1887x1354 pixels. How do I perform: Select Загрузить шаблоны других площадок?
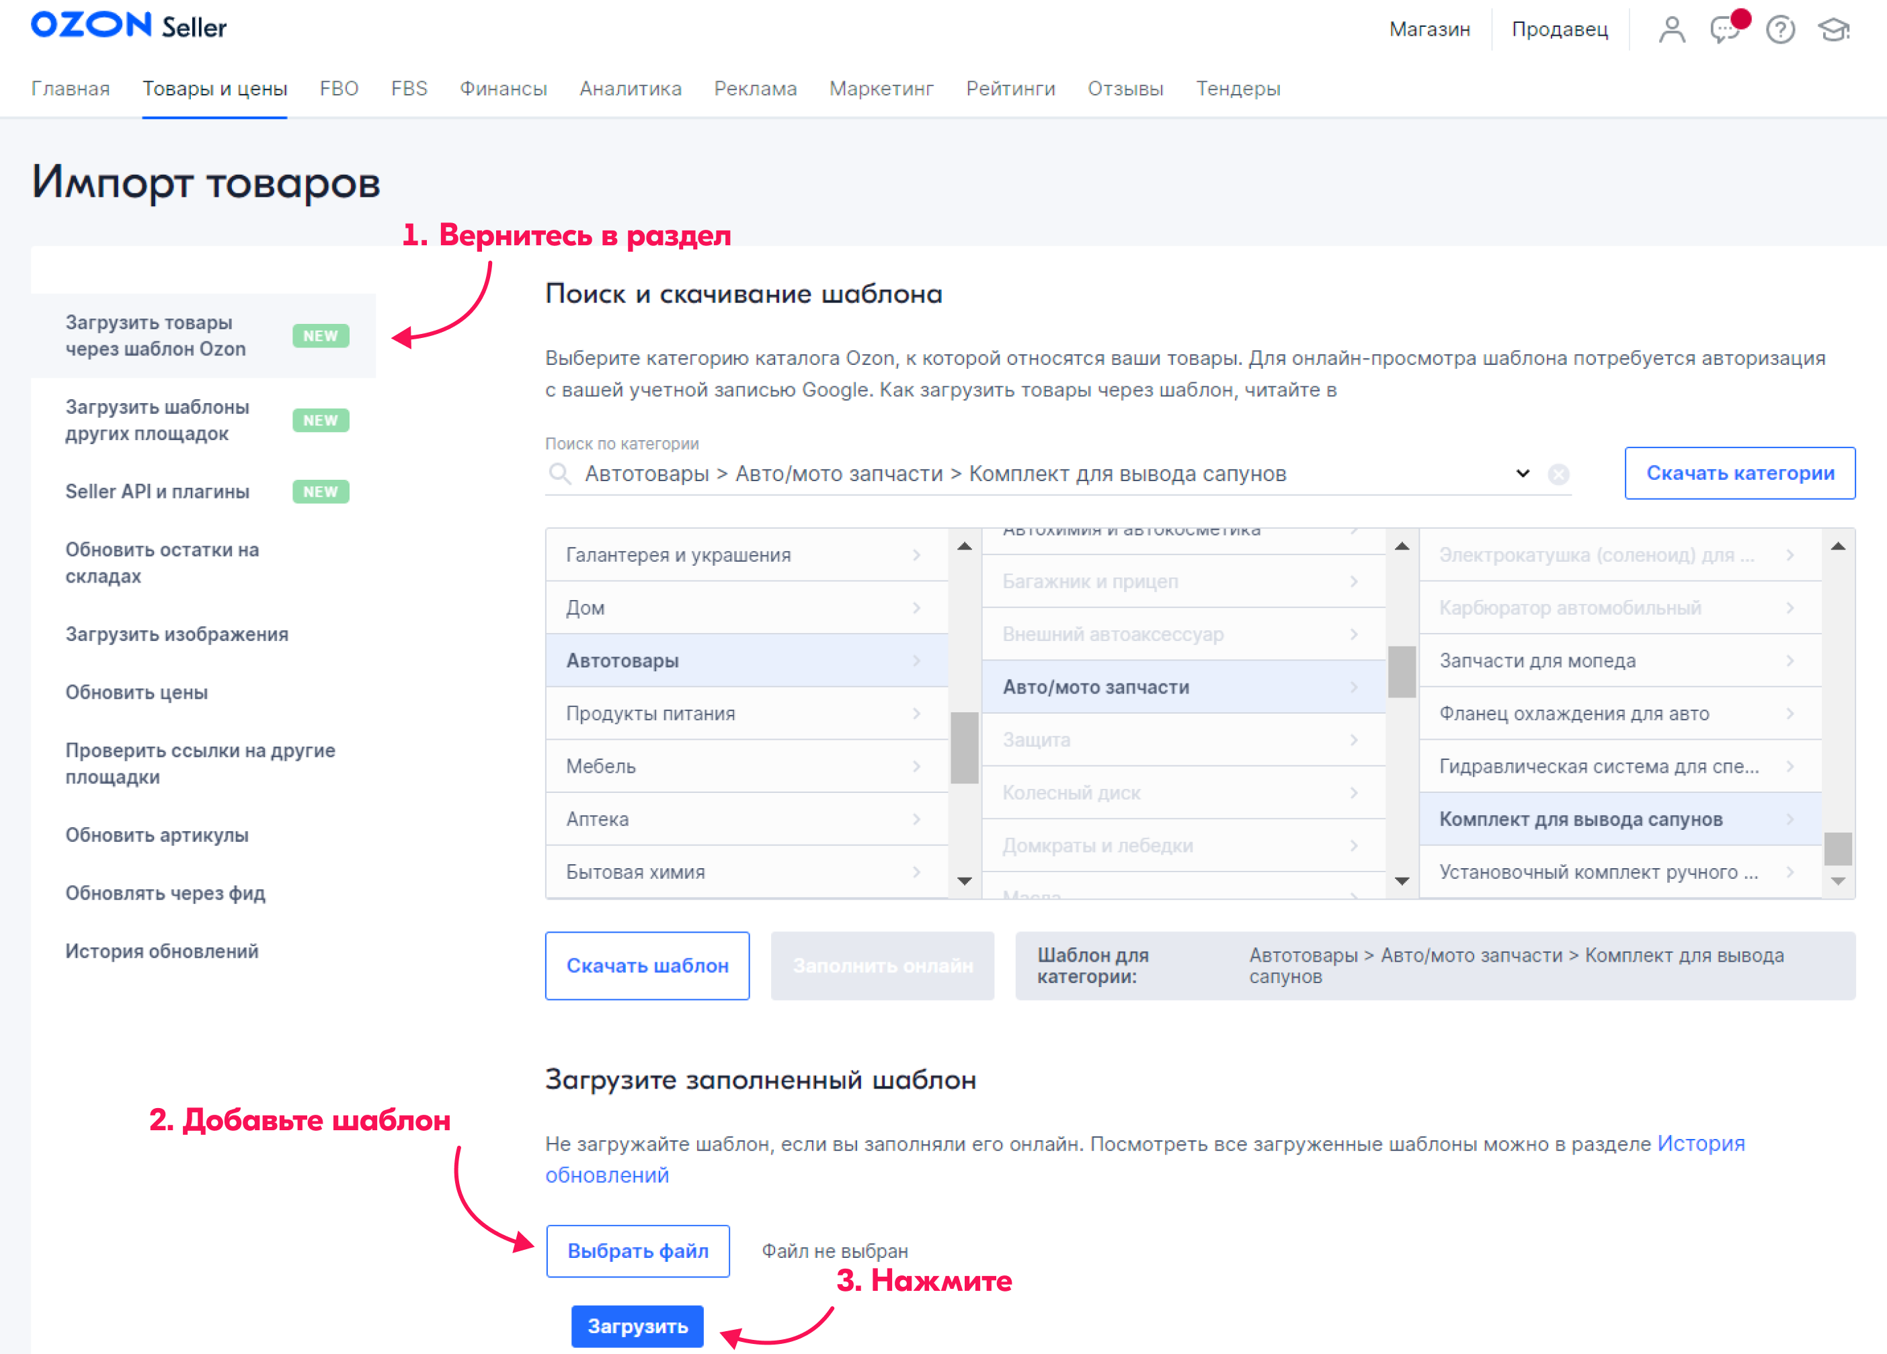coord(203,420)
